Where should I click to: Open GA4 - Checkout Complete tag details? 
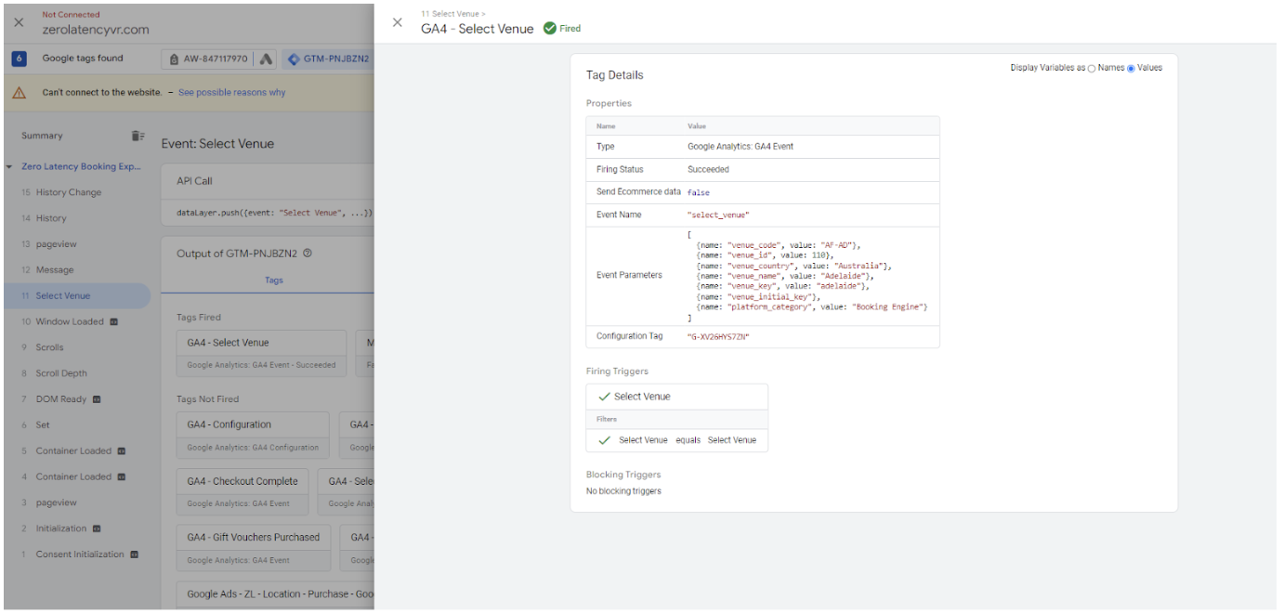pos(243,480)
